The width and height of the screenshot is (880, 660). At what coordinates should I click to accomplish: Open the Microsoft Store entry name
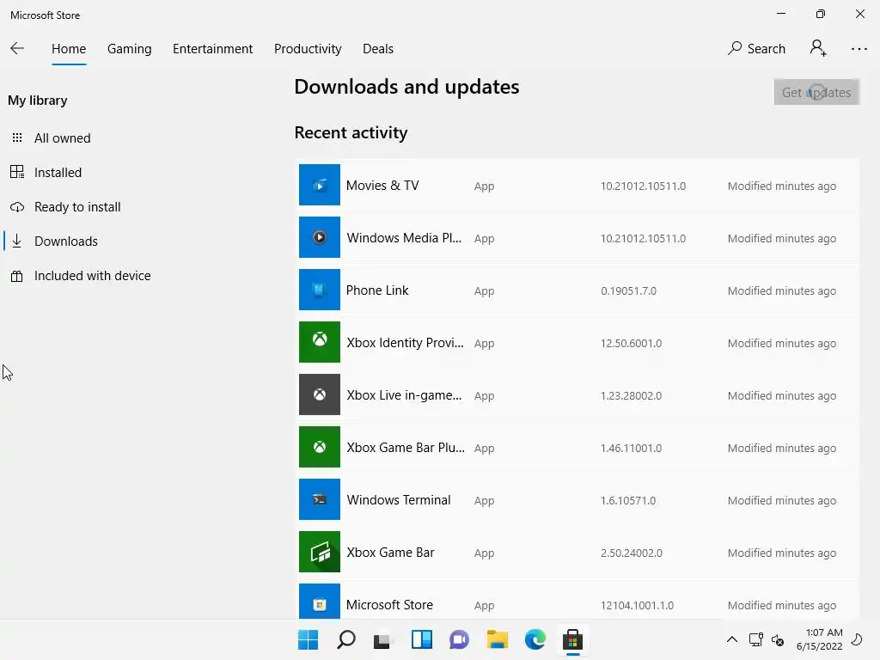[x=389, y=605]
